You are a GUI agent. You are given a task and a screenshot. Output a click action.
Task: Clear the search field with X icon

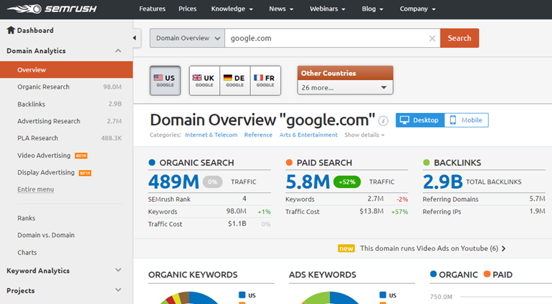[x=432, y=39]
